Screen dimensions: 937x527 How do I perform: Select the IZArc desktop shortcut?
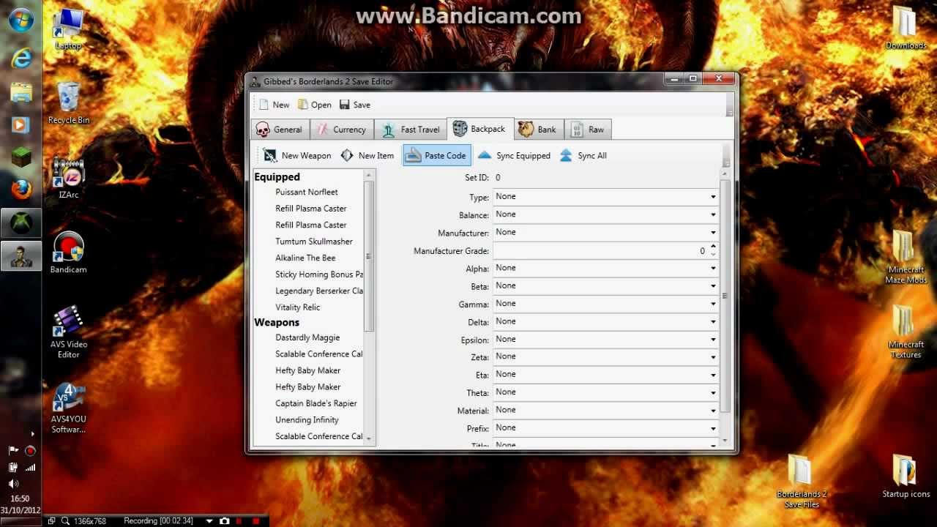tap(69, 178)
